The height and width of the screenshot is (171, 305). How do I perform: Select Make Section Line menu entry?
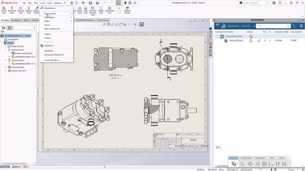pyautogui.click(x=57, y=29)
